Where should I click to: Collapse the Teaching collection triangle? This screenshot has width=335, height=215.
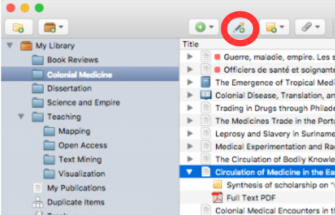click(x=21, y=117)
